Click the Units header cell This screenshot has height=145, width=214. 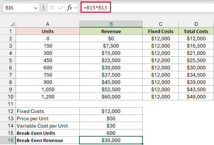pyautogui.click(x=48, y=31)
